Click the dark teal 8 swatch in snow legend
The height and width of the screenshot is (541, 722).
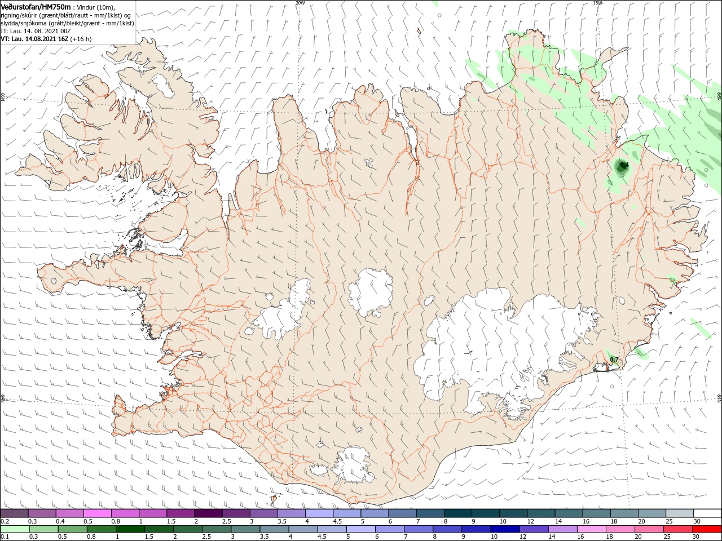(458, 513)
